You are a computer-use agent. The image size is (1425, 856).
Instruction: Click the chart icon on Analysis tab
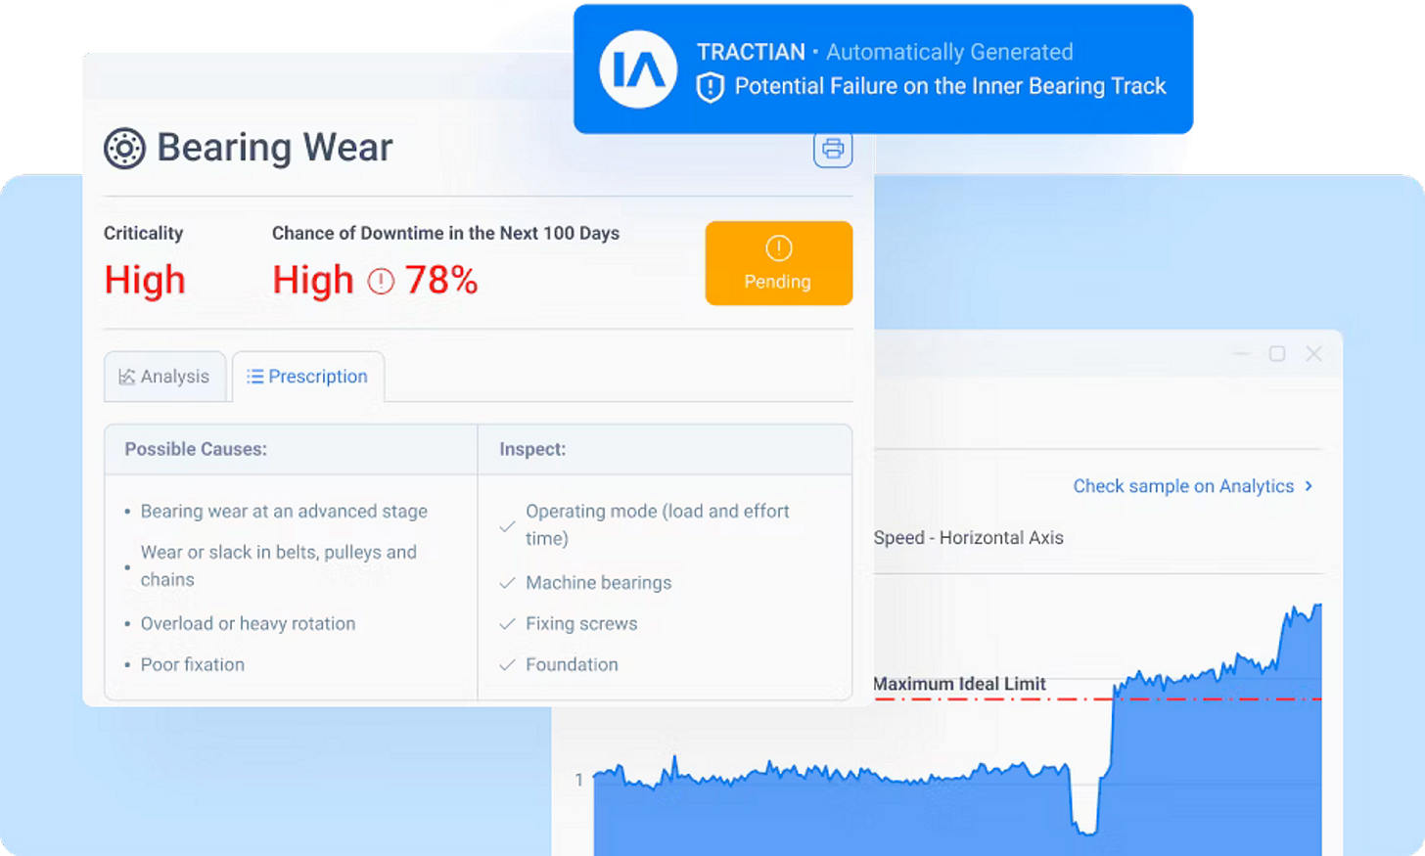(x=127, y=377)
